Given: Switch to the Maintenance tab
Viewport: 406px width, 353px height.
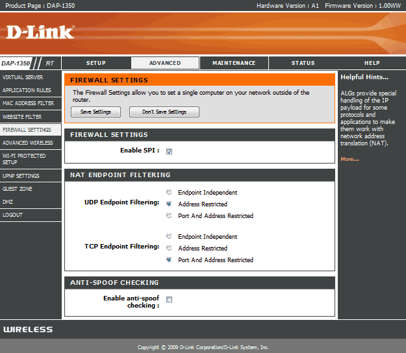Looking at the screenshot, I should [234, 63].
